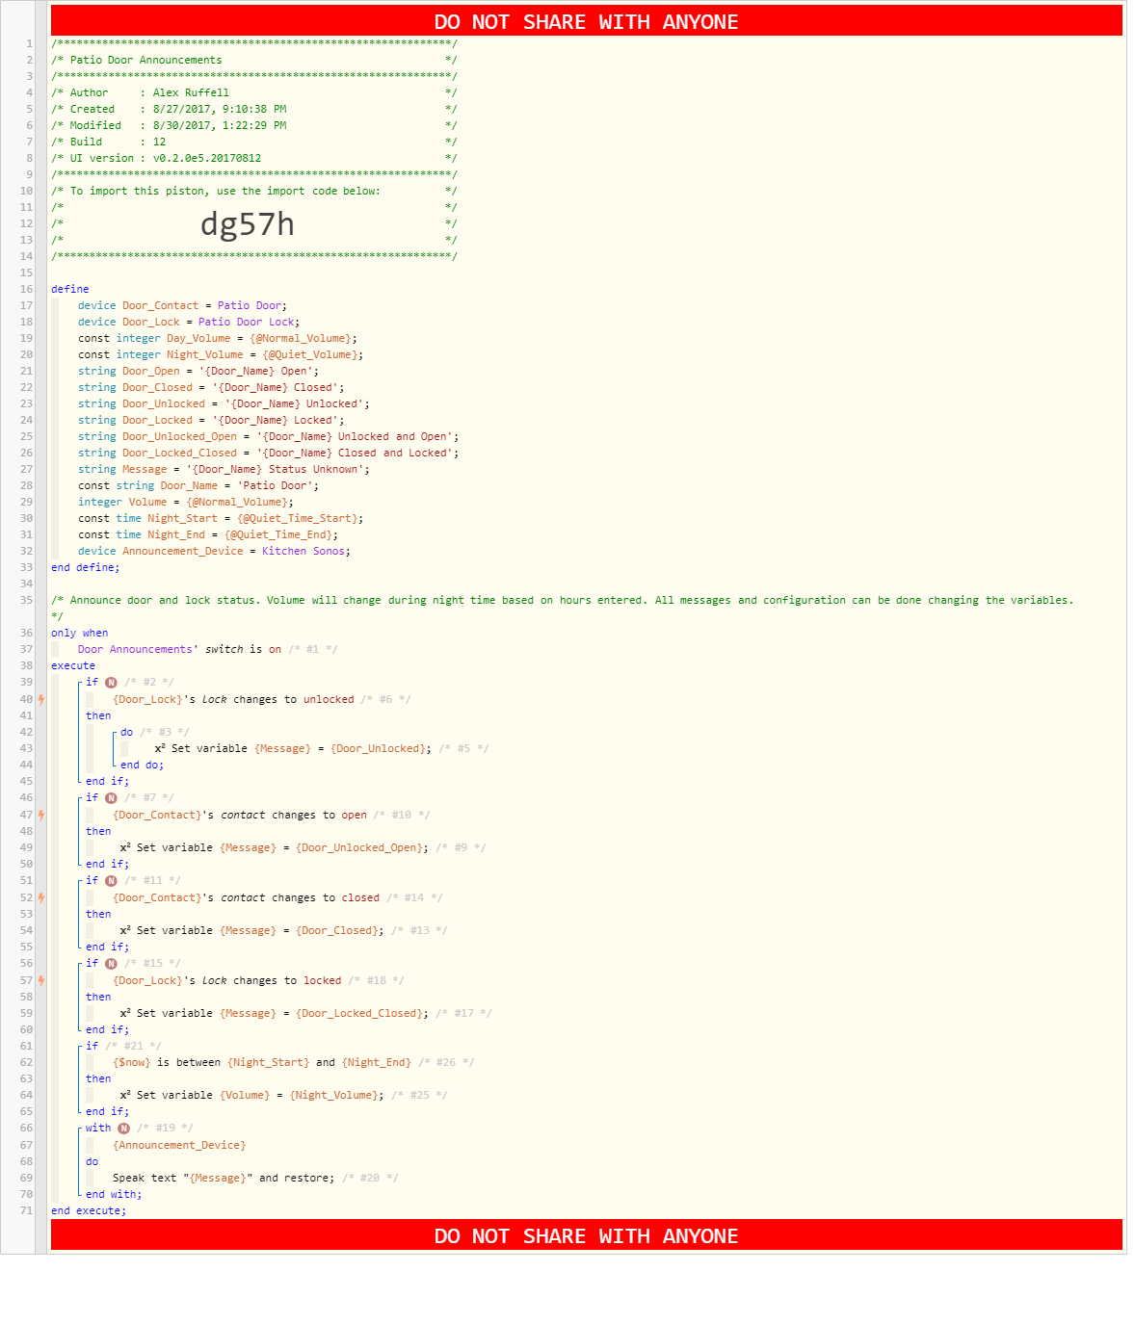Screen dimensions: 1135x1324
Task: Click the Author Alex Ruffell comment line
Action: coord(254,92)
